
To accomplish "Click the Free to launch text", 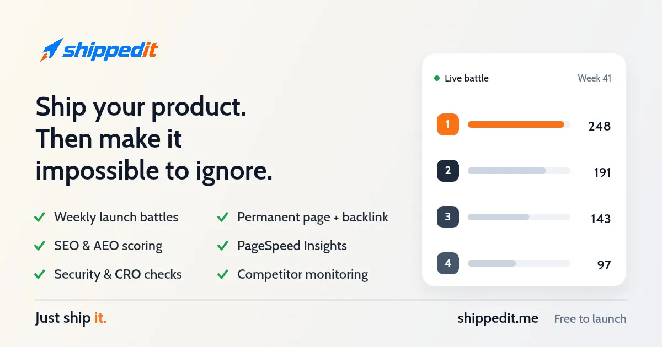I will [x=590, y=318].
